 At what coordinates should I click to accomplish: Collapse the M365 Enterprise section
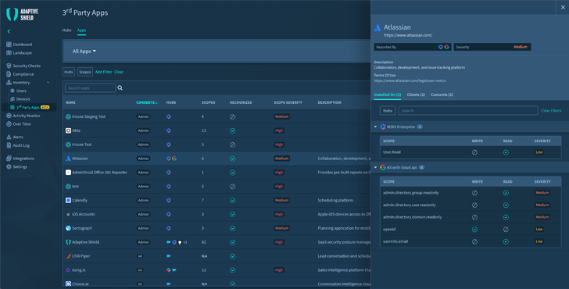coord(376,127)
